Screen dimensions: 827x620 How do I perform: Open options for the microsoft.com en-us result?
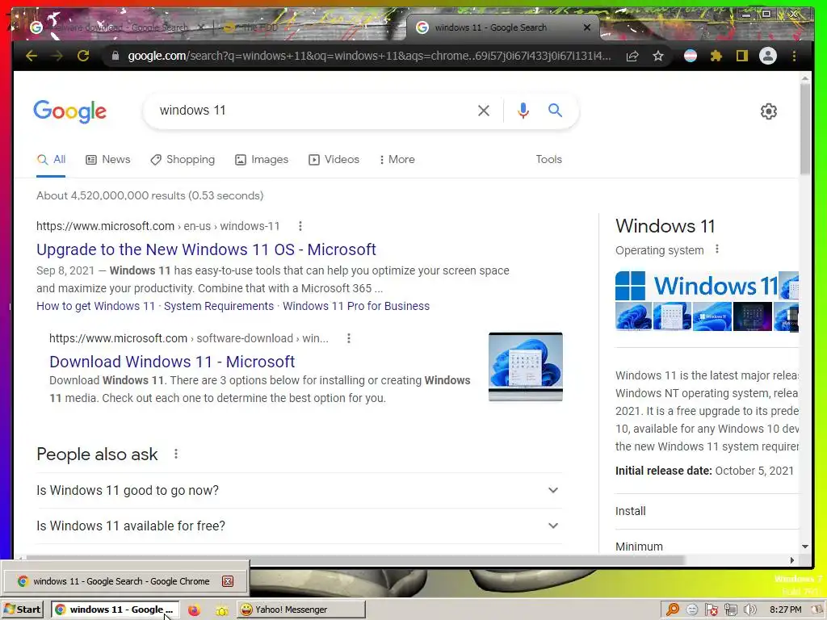tap(300, 226)
